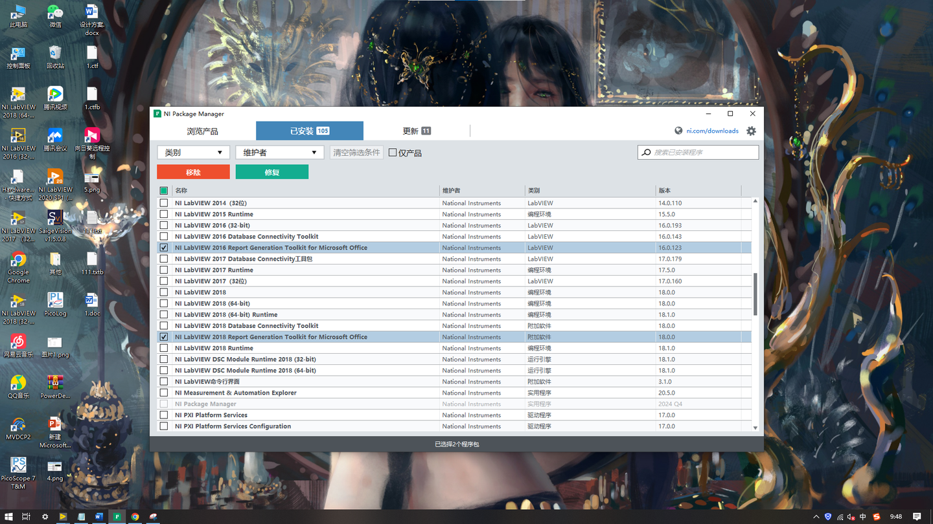
Task: Open the Google Chrome desktop shortcut
Action: [18, 267]
